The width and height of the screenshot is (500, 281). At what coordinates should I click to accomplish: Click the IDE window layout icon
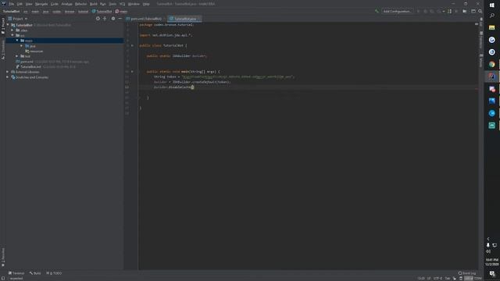(473, 11)
